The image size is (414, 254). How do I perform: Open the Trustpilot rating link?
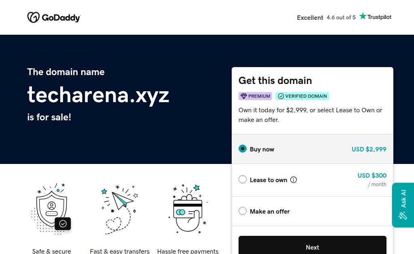click(x=375, y=17)
